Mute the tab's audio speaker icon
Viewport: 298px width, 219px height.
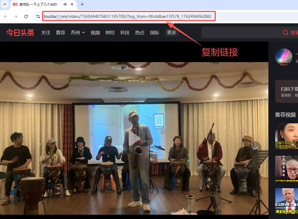pos(65,4)
